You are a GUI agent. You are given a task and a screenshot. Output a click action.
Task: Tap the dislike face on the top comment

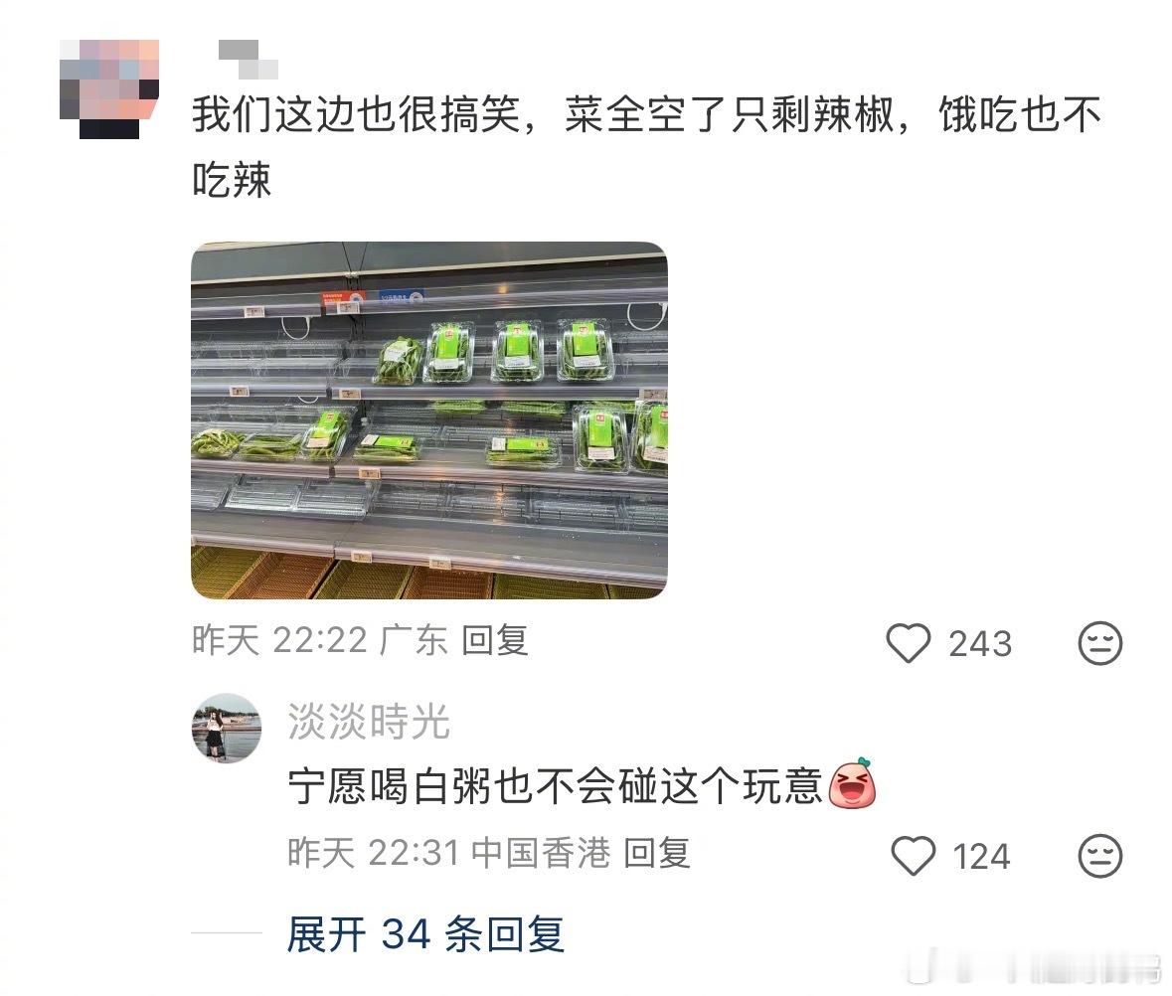[1100, 643]
